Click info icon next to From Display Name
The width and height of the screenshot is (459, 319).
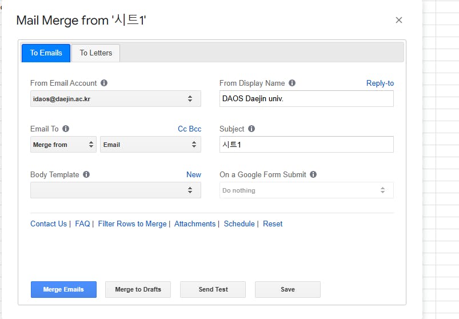click(292, 83)
